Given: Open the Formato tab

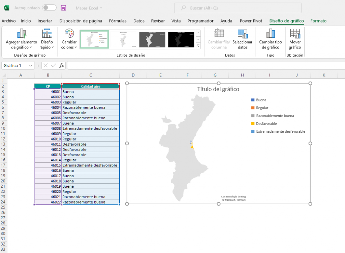Looking at the screenshot, I should (318, 21).
